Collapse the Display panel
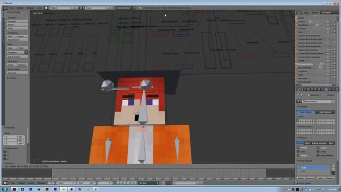341x192 pixels. coord(298,138)
